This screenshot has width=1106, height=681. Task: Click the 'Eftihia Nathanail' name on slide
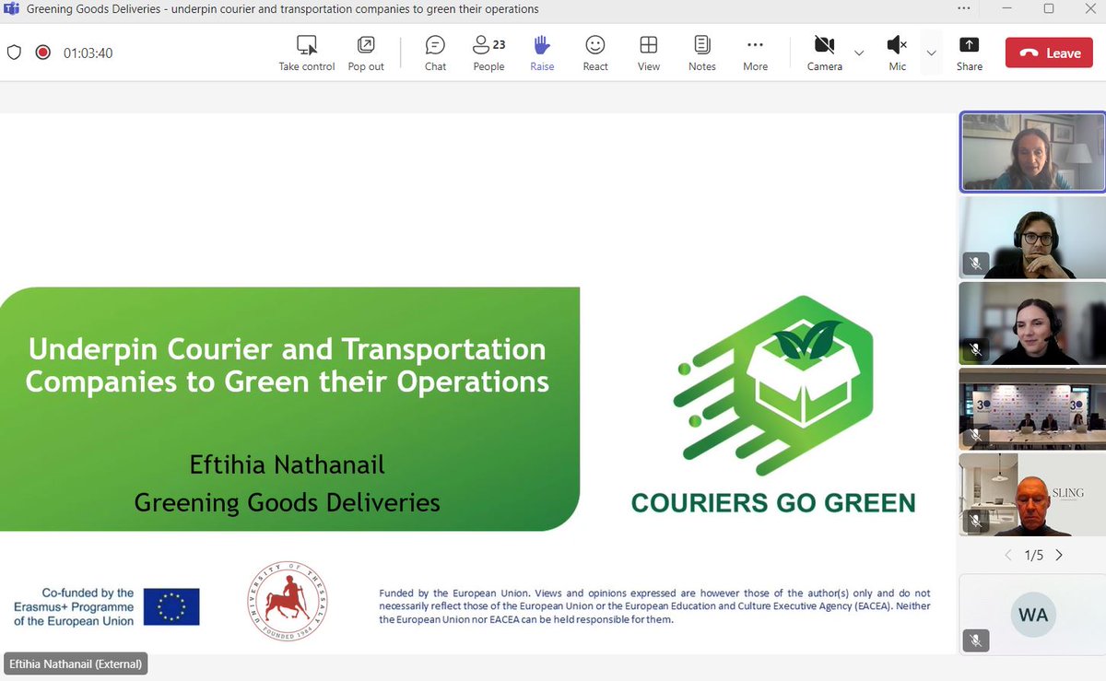(287, 464)
